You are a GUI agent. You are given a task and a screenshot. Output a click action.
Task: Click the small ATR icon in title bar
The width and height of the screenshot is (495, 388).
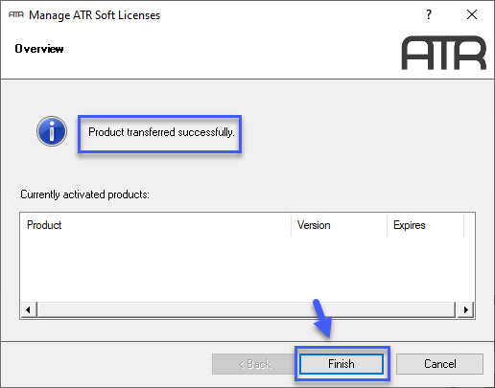click(16, 14)
